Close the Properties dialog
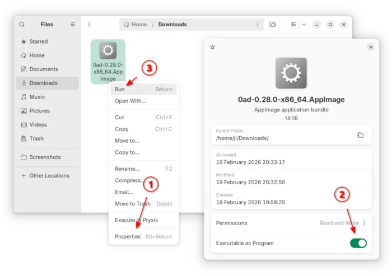Screen dimensions: 392x276 click(371, 48)
